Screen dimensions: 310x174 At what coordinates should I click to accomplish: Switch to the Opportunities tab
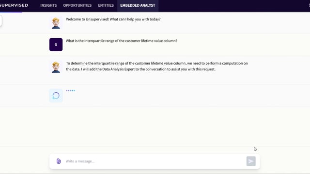[77, 5]
